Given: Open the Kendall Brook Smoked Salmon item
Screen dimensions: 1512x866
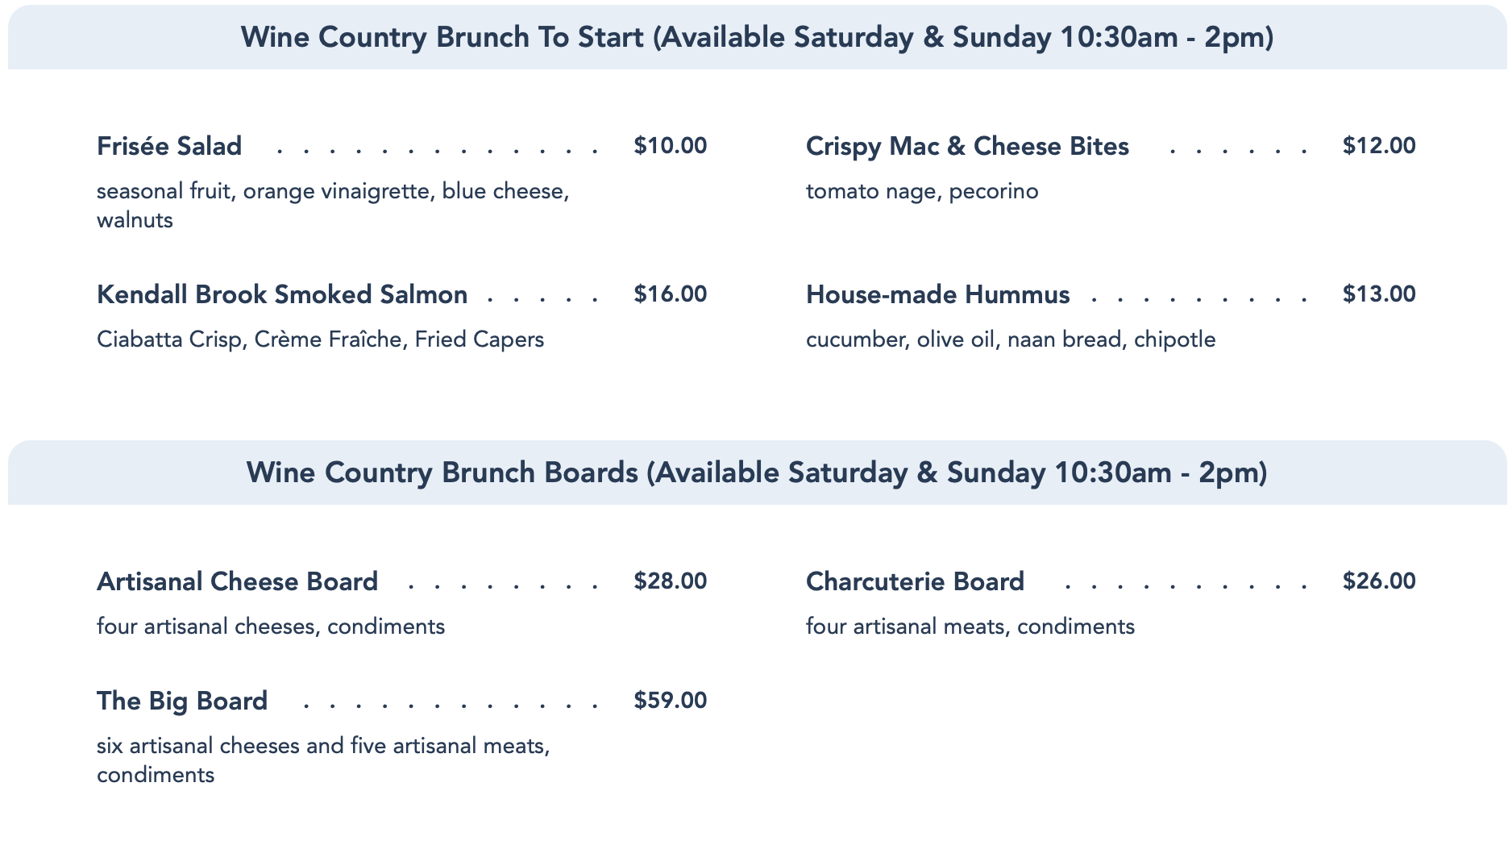Looking at the screenshot, I should tap(282, 294).
